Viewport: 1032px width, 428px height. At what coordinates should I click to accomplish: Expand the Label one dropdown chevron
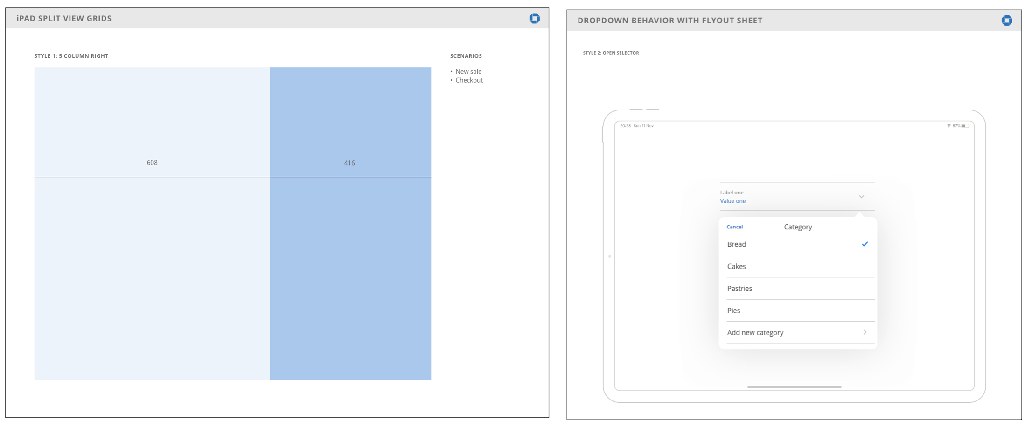[x=861, y=197]
